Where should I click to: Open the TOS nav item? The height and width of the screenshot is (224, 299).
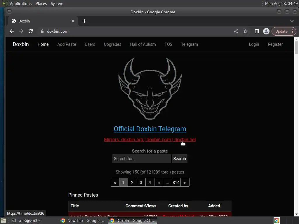pyautogui.click(x=168, y=44)
